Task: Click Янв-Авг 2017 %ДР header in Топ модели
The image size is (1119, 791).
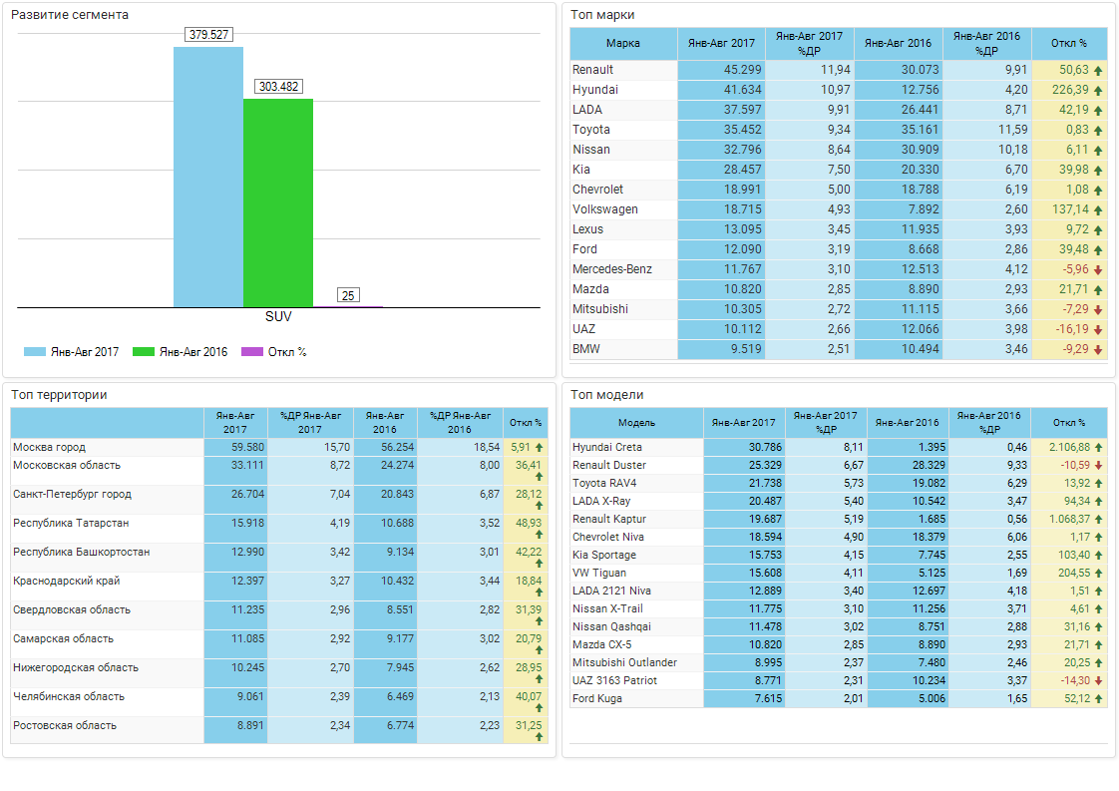Action: coord(826,423)
